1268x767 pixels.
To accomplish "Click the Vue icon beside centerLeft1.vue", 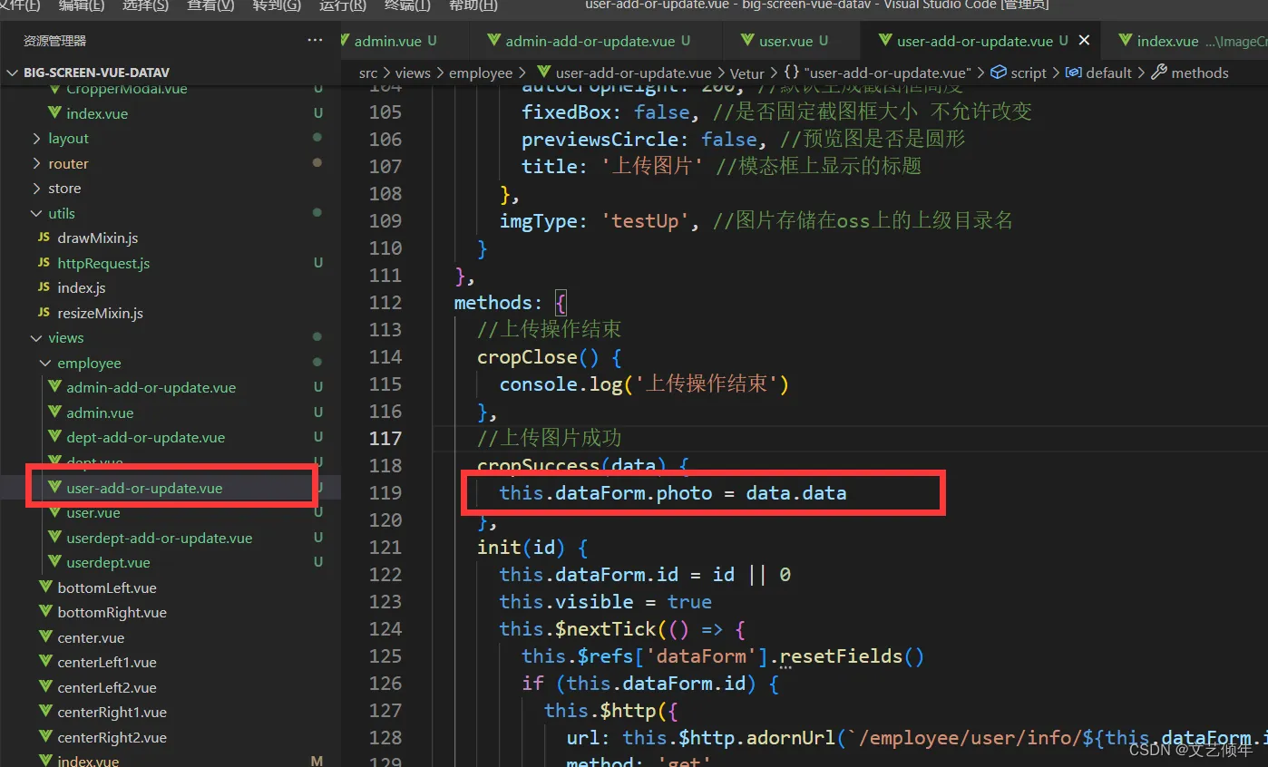I will pos(46,662).
